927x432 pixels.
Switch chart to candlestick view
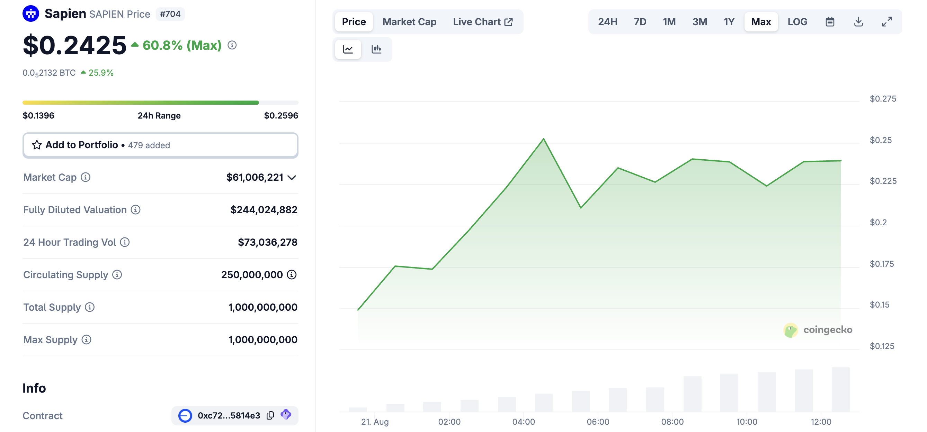click(x=376, y=49)
